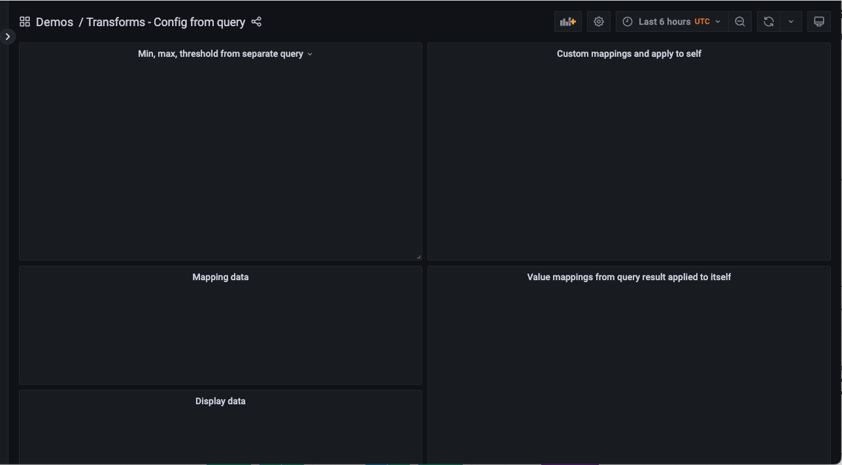Share the Transforms dashboard
Screen dimensions: 842x465
click(256, 22)
